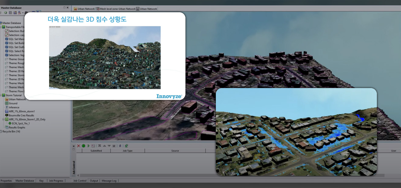Open the Output tab
This screenshot has width=401, height=188.
coord(94,181)
